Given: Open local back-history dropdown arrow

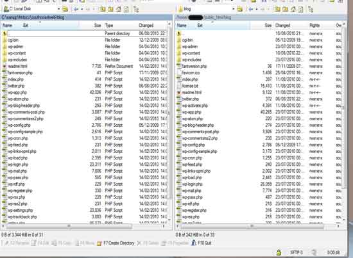Looking at the screenshot, I should [82, 9].
